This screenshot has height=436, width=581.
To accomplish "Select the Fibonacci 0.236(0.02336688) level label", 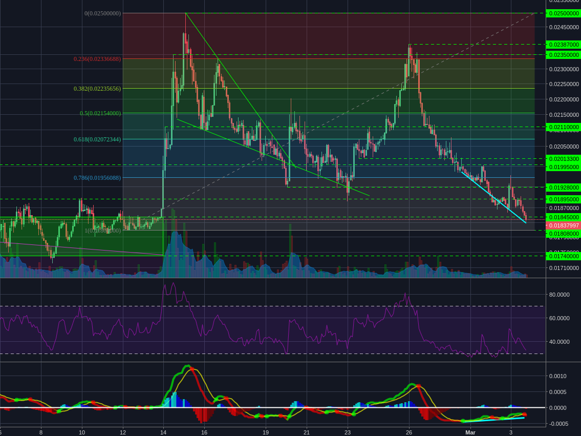I will coord(97,59).
